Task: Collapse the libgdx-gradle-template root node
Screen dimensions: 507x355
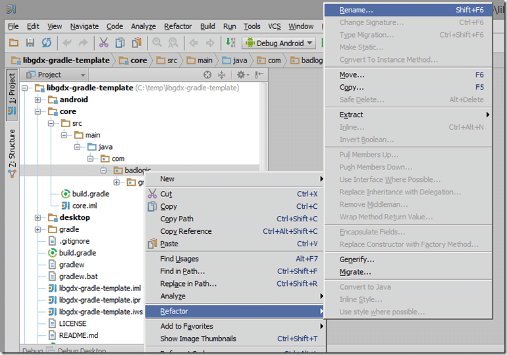Action: 24,88
